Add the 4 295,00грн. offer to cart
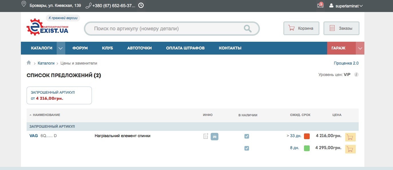Screen dimensions: 393x170 pyautogui.click(x=350, y=149)
